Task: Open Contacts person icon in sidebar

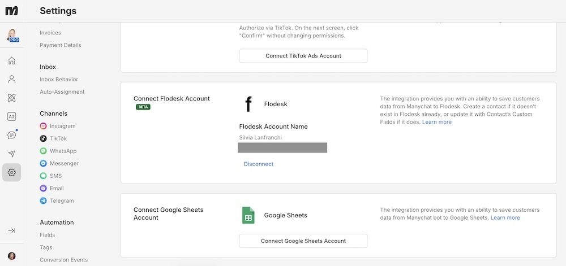Action: (12, 80)
